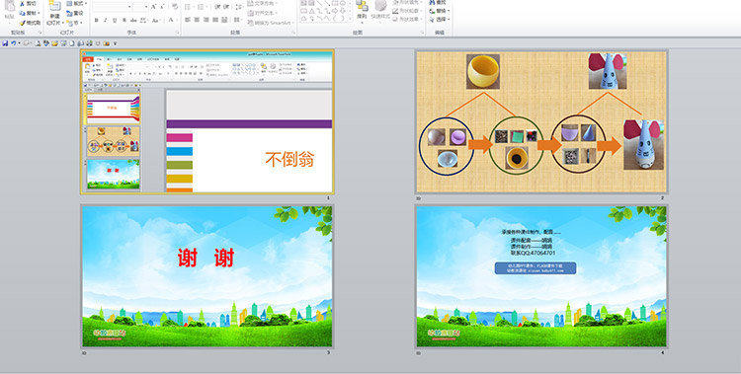Expand the shapes gallery more arrow

tap(350, 19)
